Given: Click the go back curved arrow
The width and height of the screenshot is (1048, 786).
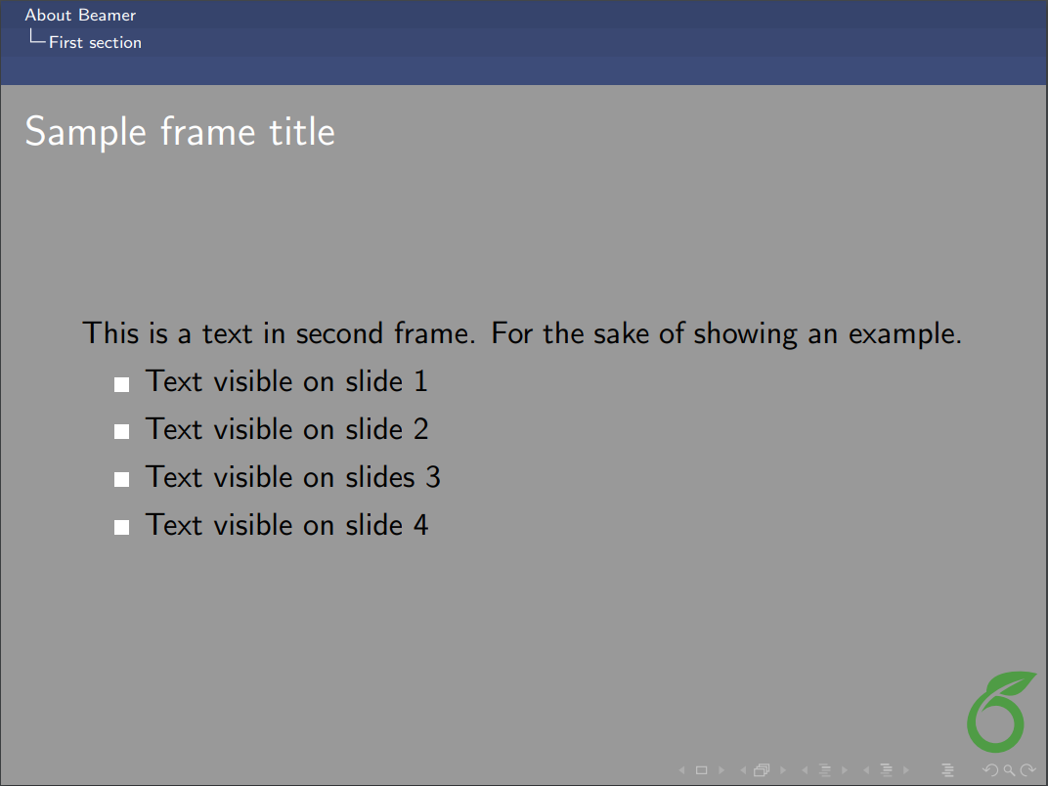Looking at the screenshot, I should (x=990, y=770).
